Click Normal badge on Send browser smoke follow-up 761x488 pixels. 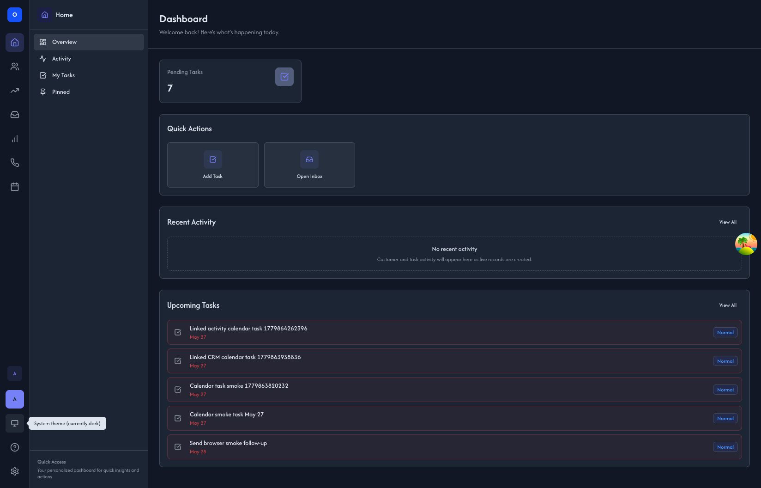[x=725, y=447]
